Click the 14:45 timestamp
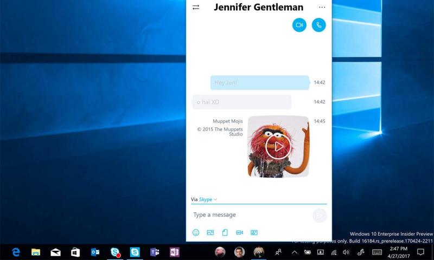The image size is (434, 260). (x=320, y=121)
